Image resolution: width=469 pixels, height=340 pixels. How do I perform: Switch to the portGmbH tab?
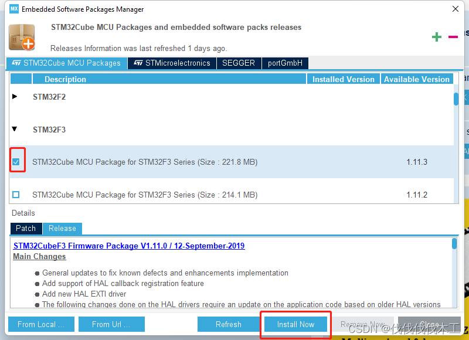pos(285,63)
